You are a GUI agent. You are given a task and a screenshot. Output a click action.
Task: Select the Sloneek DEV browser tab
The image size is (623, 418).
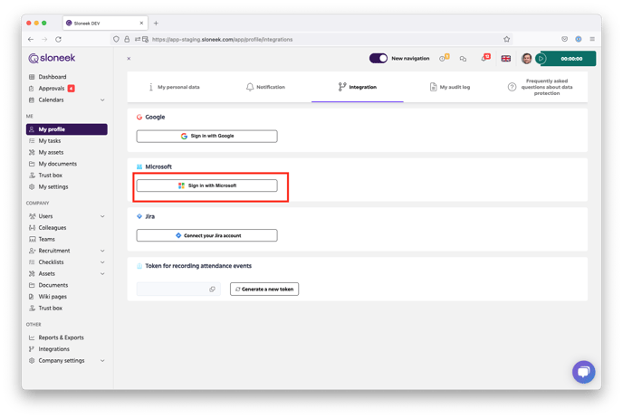coord(105,23)
